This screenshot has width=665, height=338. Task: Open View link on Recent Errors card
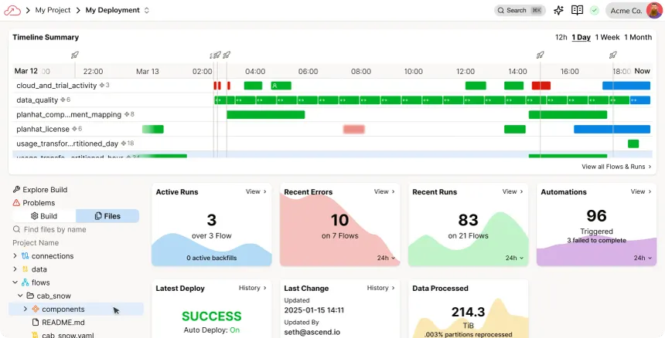click(384, 191)
